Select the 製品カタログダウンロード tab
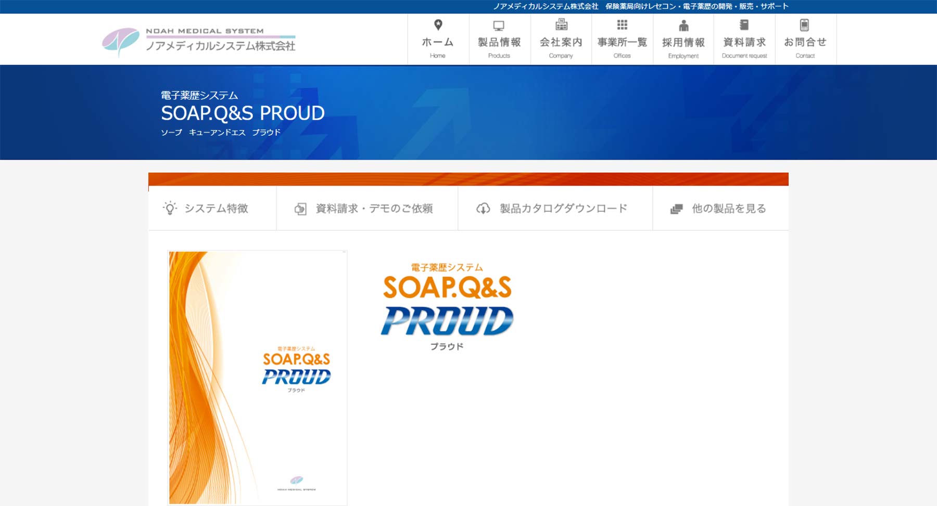 555,208
